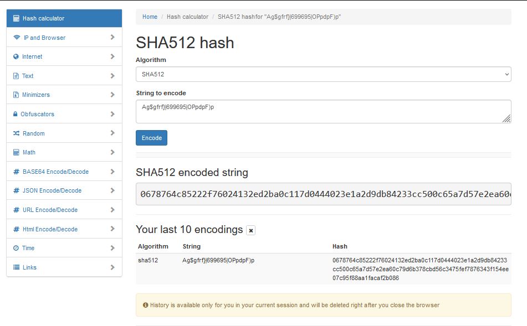Click the clock icon next to Time

click(x=16, y=248)
